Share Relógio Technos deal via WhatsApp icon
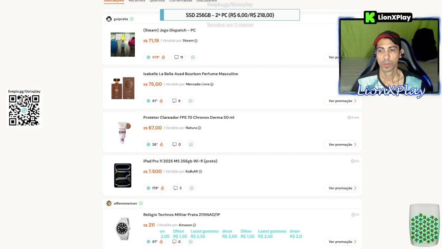 pyautogui.click(x=191, y=241)
